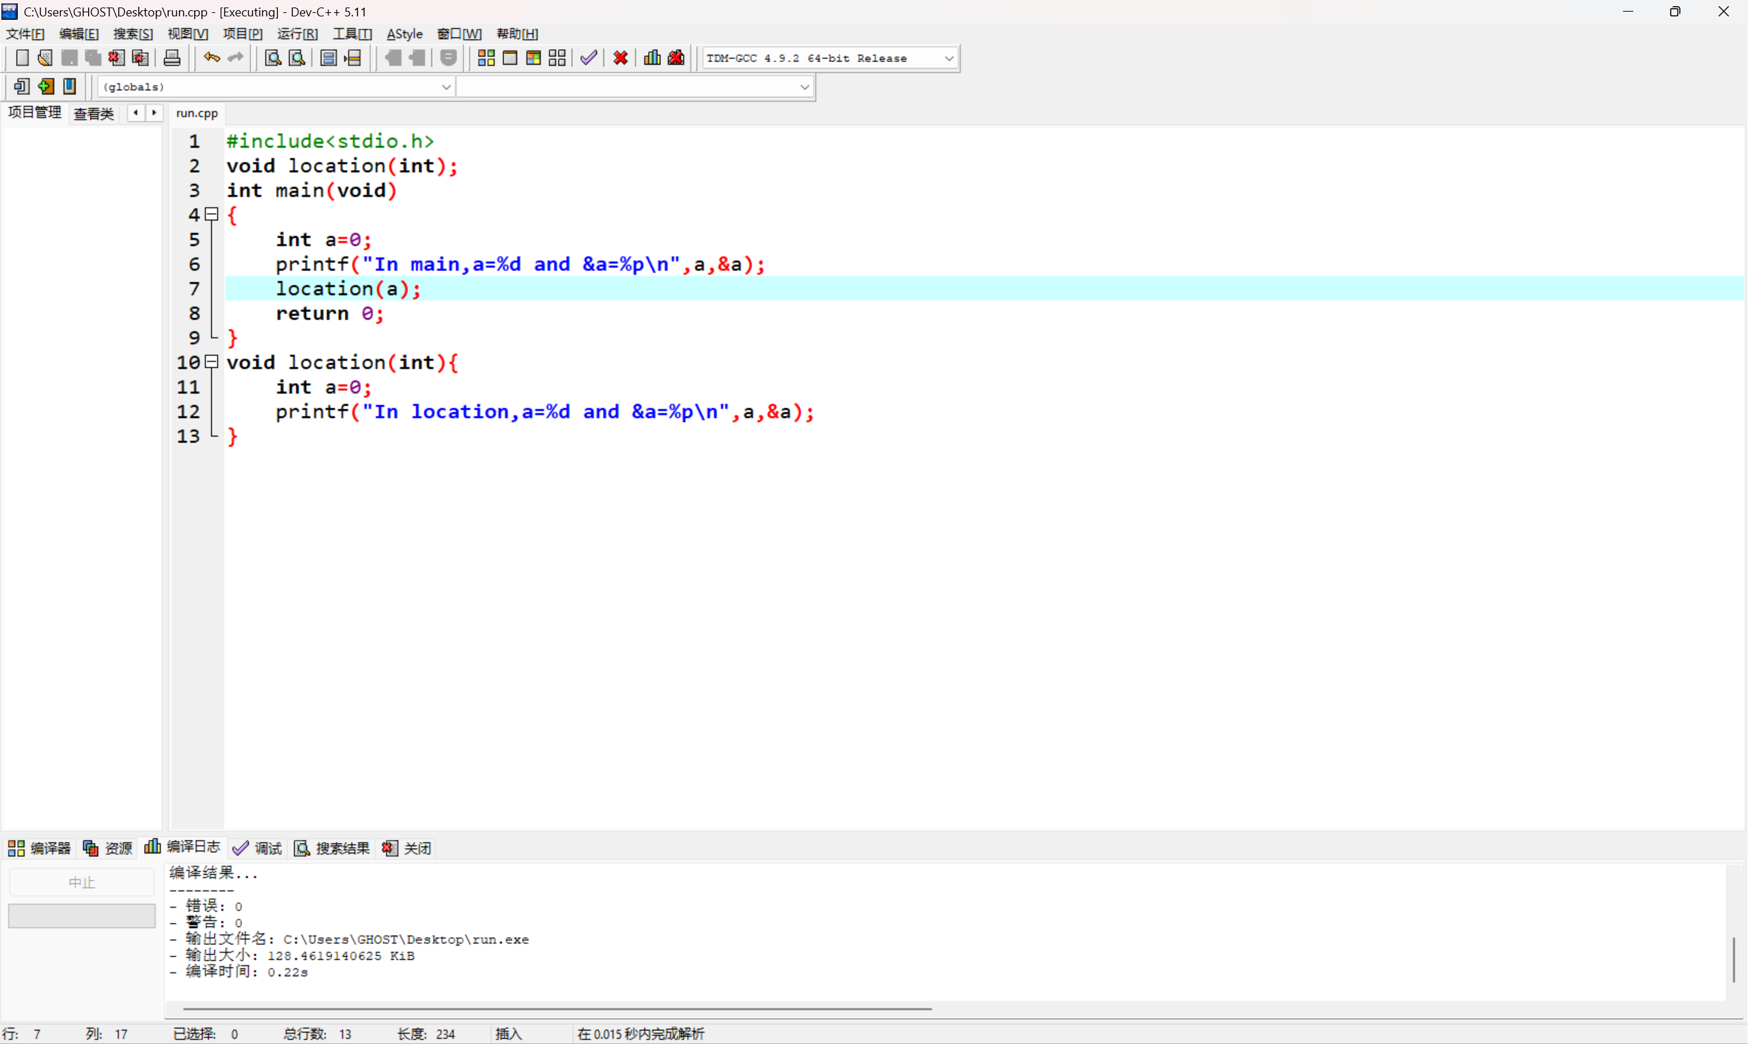Click the Undo arrow icon
The width and height of the screenshot is (1748, 1044).
pyautogui.click(x=211, y=59)
